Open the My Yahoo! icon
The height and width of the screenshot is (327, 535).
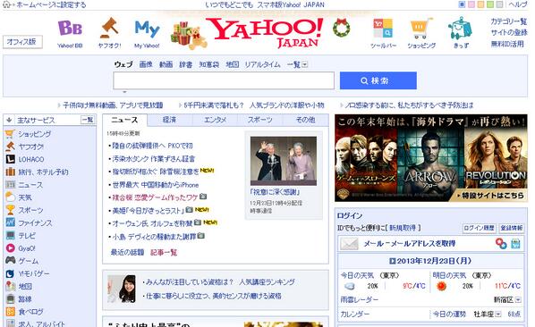click(147, 29)
